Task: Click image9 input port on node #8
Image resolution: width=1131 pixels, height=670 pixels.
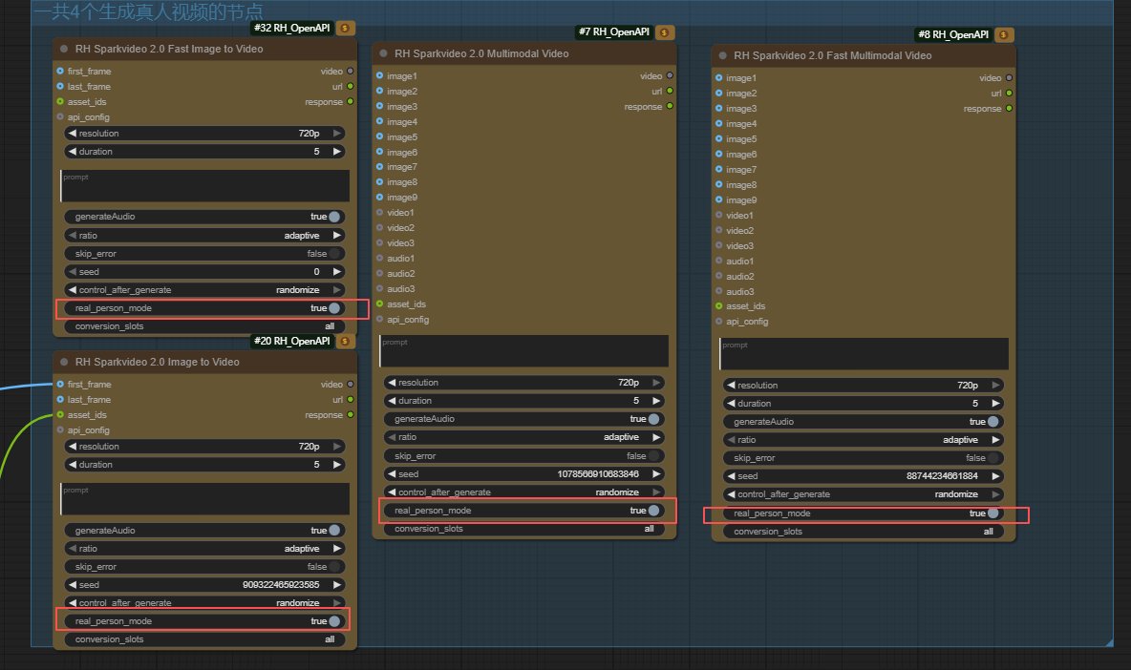Action: tap(719, 200)
